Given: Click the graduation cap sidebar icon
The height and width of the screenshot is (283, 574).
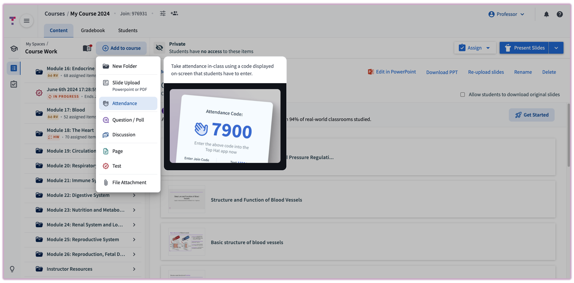Looking at the screenshot, I should click(x=14, y=49).
